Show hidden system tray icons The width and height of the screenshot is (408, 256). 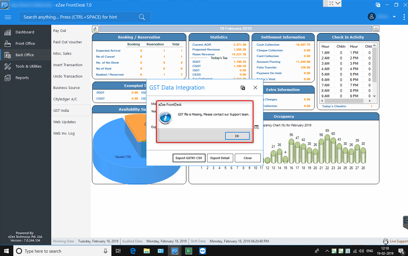(x=327, y=251)
